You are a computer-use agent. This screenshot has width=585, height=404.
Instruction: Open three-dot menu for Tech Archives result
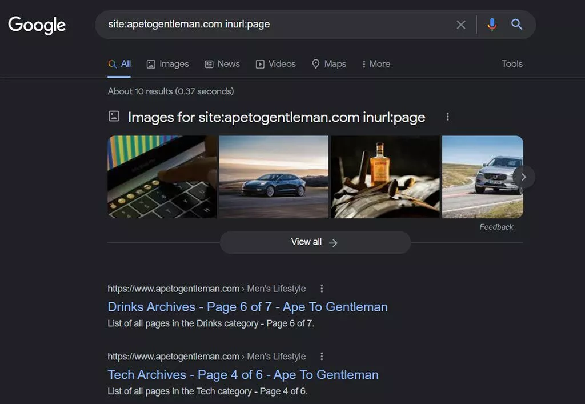(x=322, y=356)
